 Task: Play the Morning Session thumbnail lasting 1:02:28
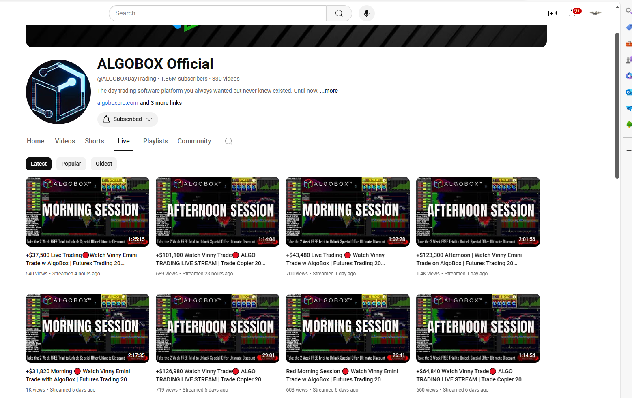348,211
